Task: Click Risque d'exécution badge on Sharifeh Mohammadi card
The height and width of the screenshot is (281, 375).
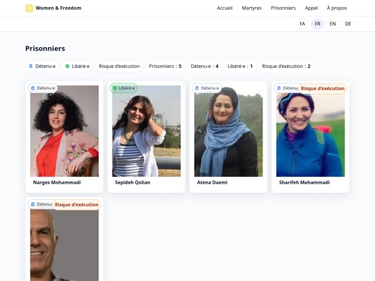Action: pos(322,88)
